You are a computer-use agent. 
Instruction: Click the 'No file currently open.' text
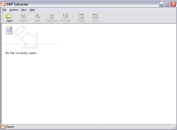(21, 53)
